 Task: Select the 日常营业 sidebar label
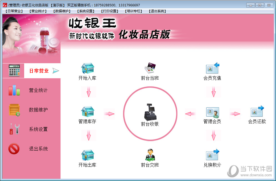click(x=39, y=71)
